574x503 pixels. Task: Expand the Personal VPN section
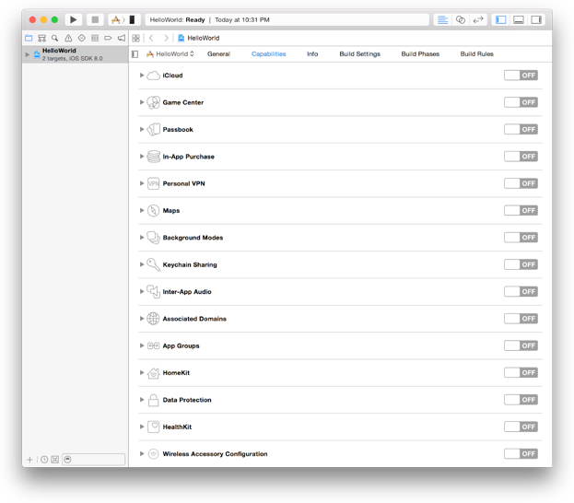(142, 183)
